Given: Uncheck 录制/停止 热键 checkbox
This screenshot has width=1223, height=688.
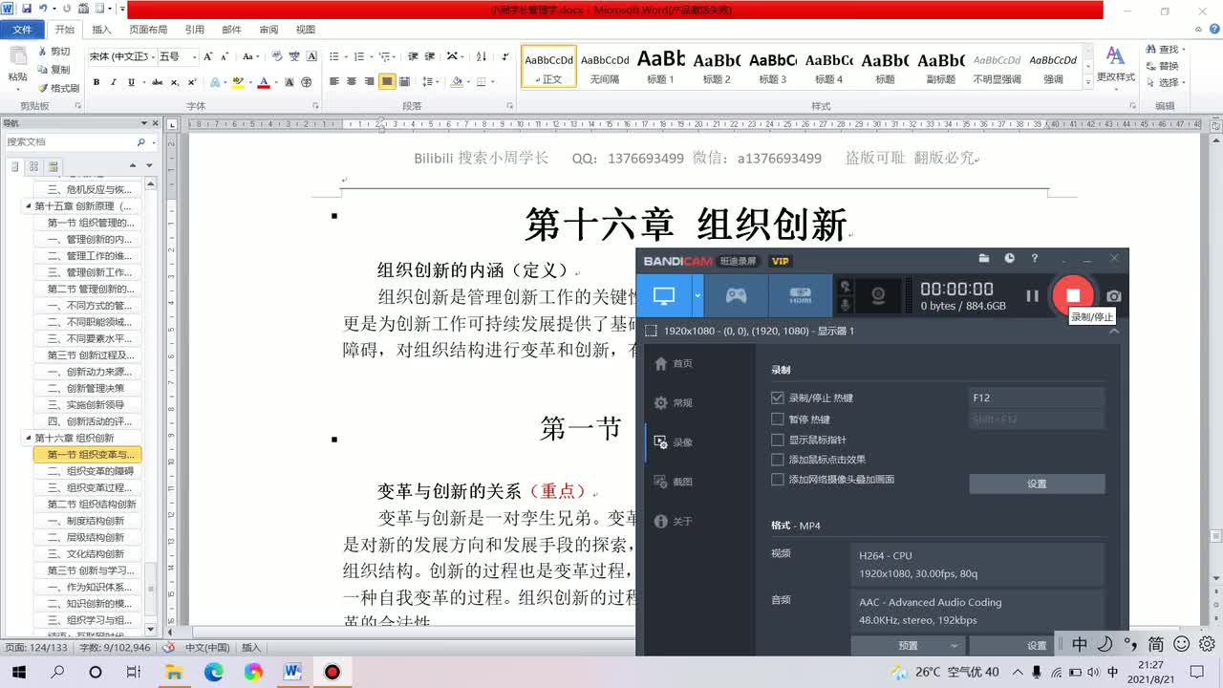Looking at the screenshot, I should (x=778, y=398).
